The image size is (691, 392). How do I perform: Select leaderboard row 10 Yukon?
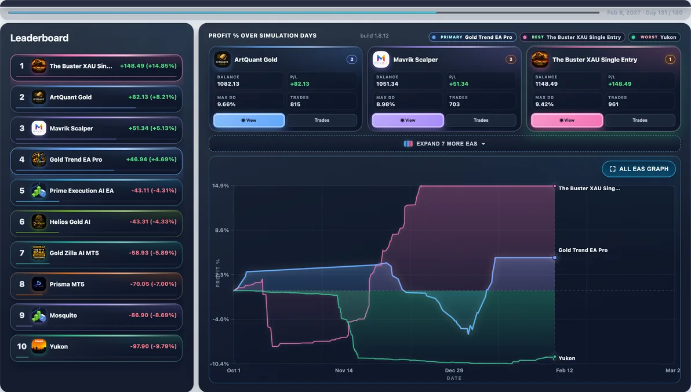[96, 348]
